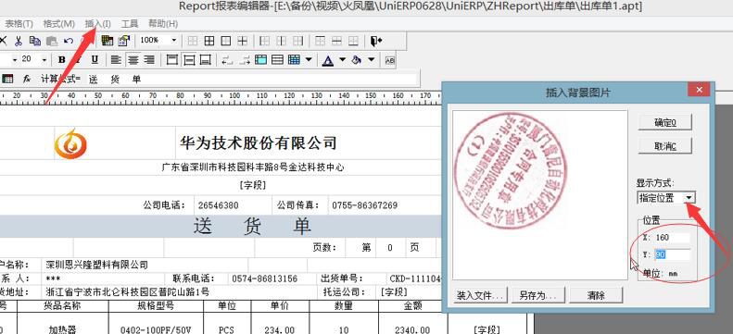The image size is (733, 334).
Task: Click the fx formula icon
Action: tap(27, 79)
